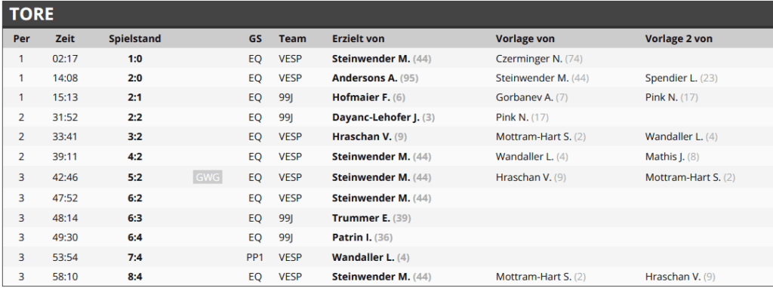Open Patrin I. (36) profile link
This screenshot has width=773, height=288.
(x=362, y=237)
